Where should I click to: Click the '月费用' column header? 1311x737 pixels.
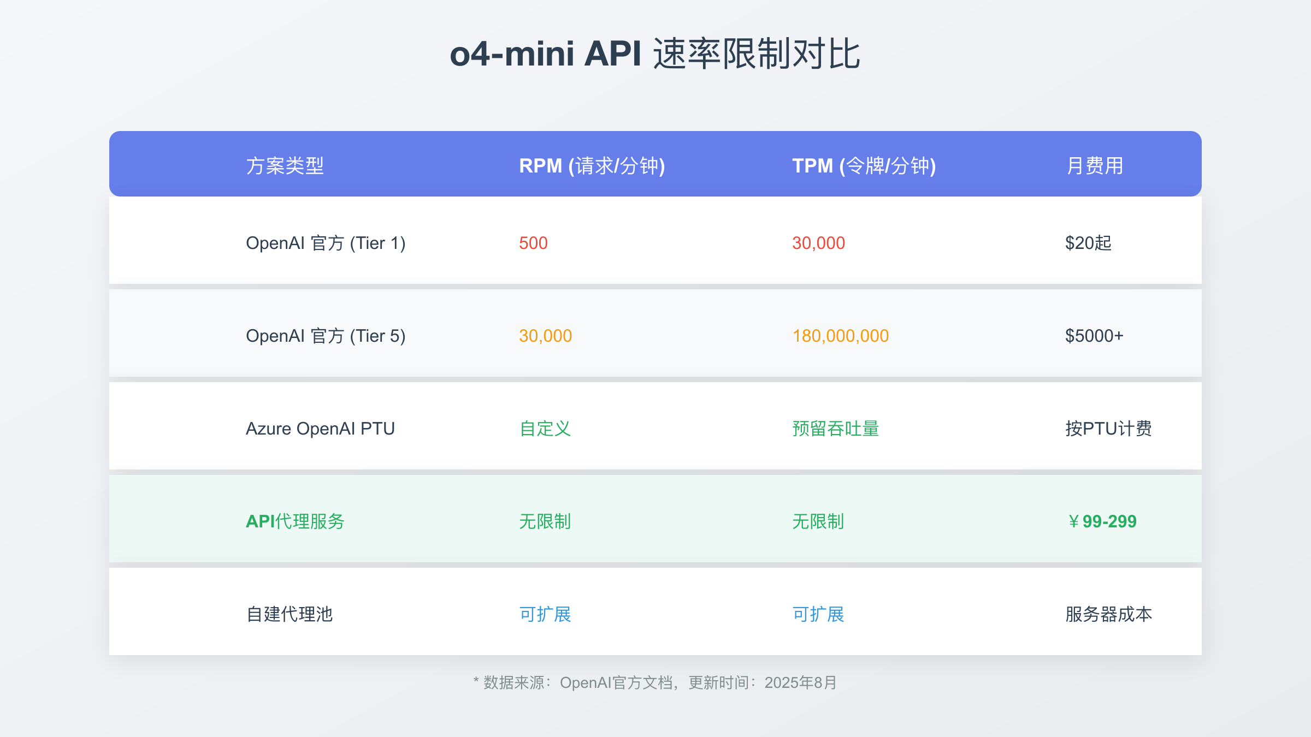(1095, 165)
